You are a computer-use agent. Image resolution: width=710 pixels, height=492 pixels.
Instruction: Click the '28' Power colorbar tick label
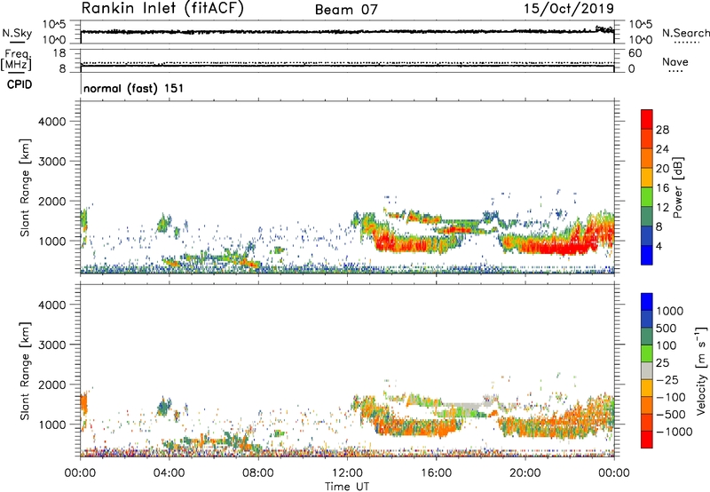click(x=662, y=130)
